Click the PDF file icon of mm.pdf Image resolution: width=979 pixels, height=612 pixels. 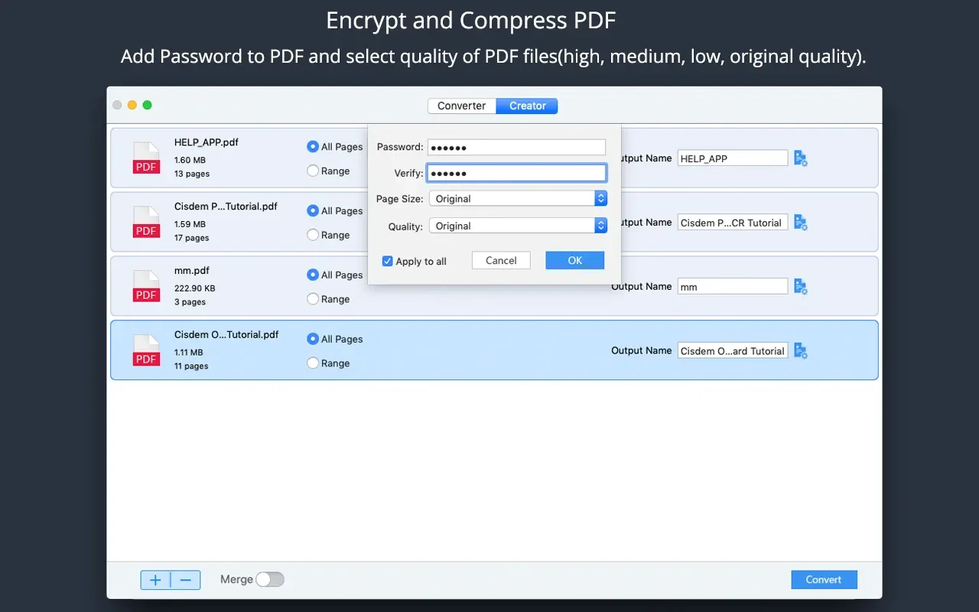tap(146, 287)
